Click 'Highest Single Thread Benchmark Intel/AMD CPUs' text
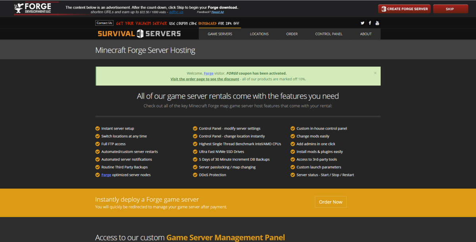Screen dimensions: 476x242 point(240,144)
